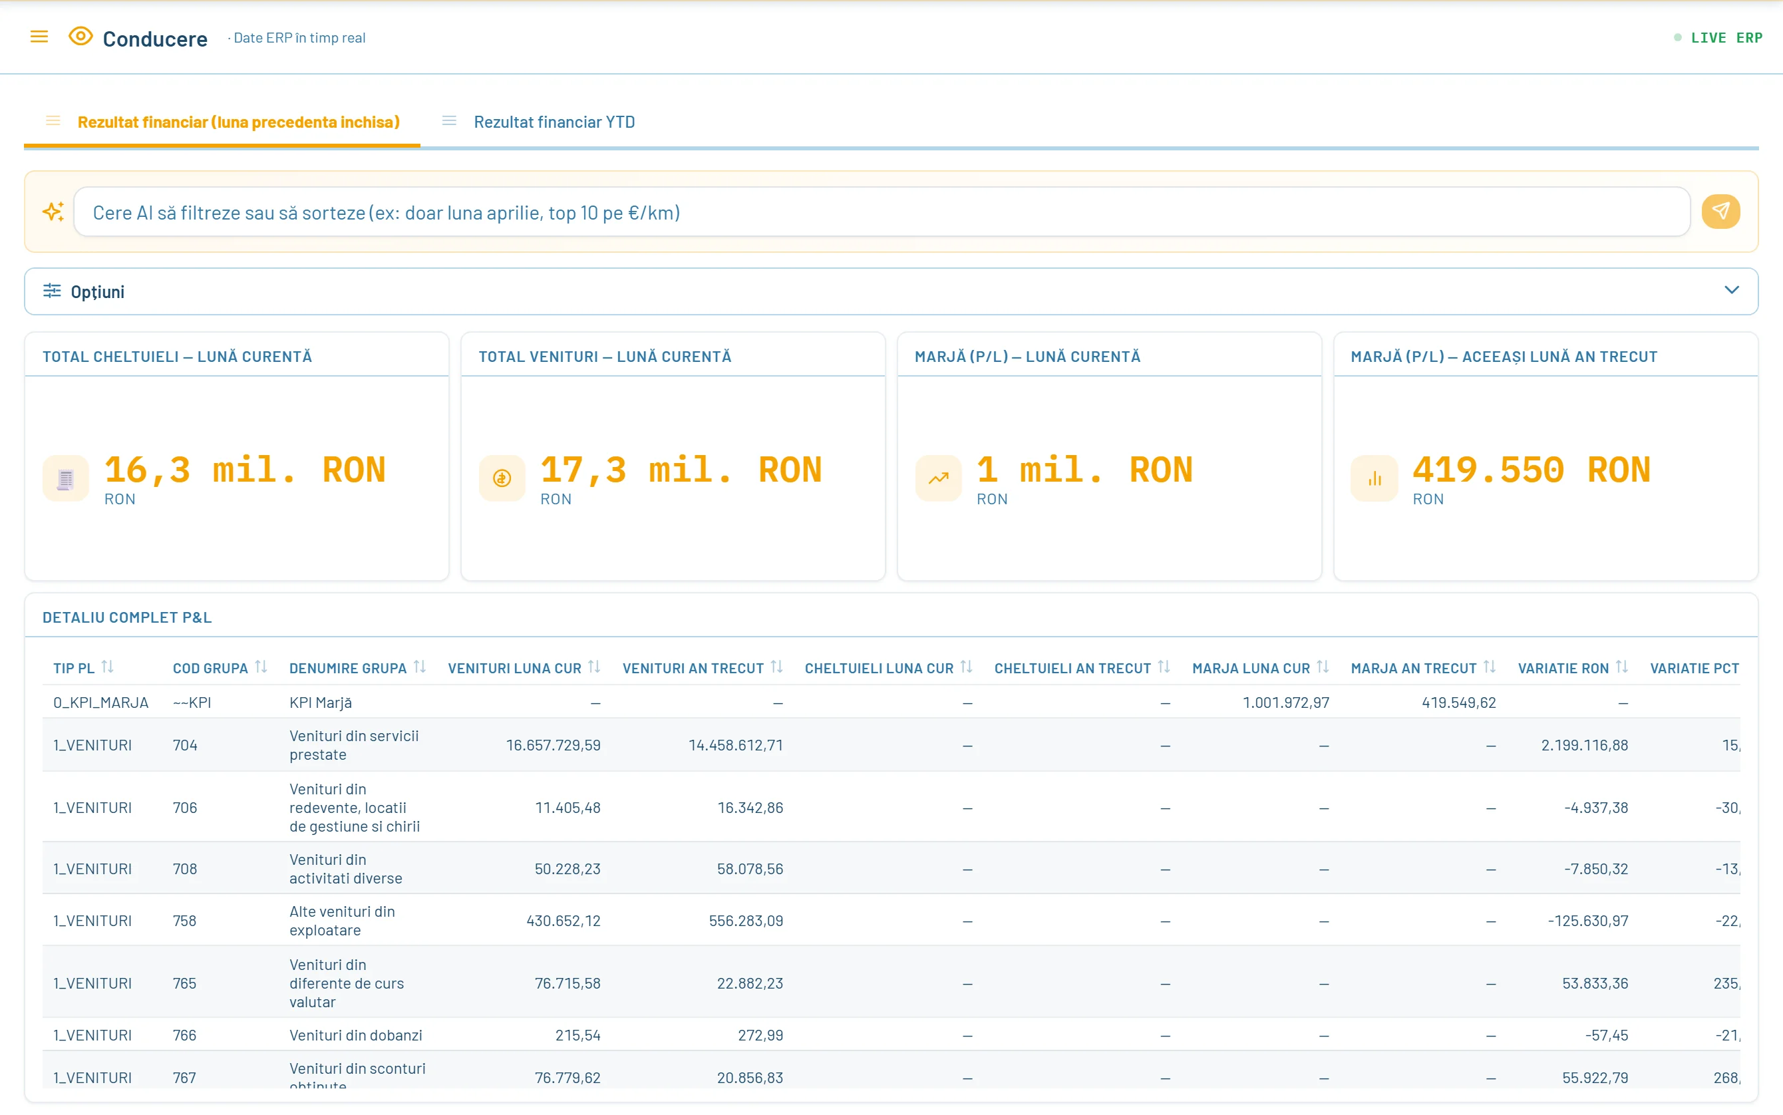
Task: Click the VARIATIE PCT column header
Action: click(x=1695, y=668)
